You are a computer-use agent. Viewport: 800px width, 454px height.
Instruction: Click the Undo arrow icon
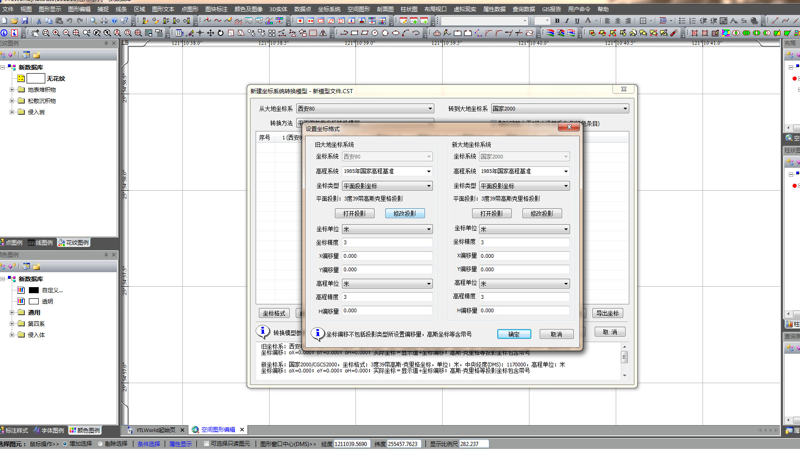pos(70,21)
